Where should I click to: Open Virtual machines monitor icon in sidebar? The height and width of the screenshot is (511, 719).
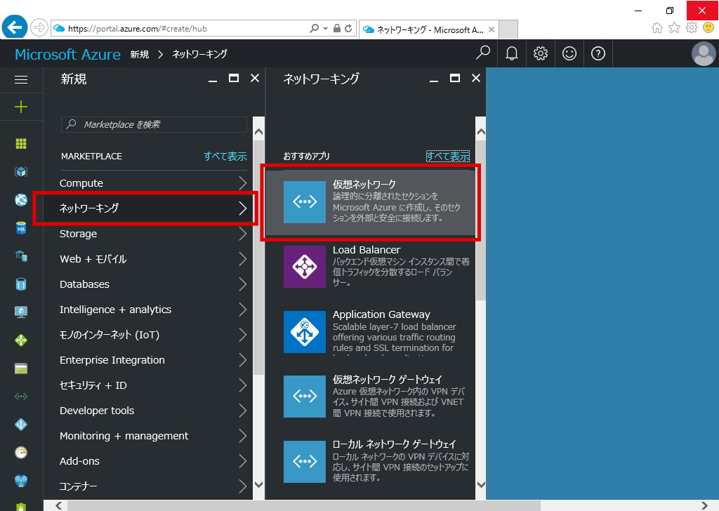(x=21, y=312)
